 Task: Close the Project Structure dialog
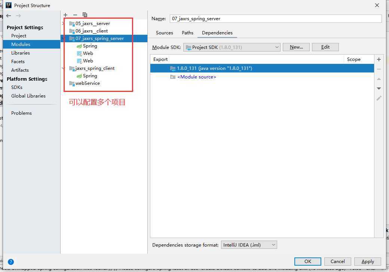[377, 5]
